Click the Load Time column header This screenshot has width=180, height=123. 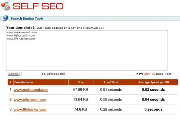point(111,82)
